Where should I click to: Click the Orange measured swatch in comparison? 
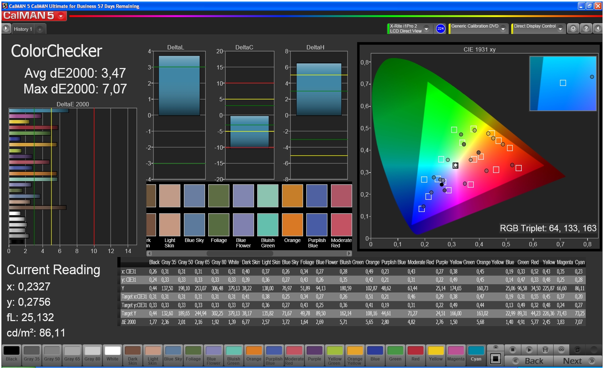[x=292, y=196]
